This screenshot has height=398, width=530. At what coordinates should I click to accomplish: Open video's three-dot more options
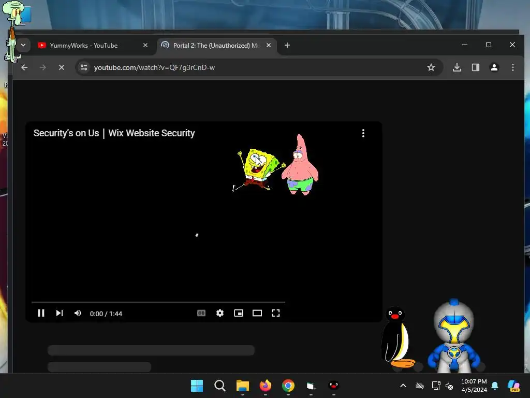[363, 133]
